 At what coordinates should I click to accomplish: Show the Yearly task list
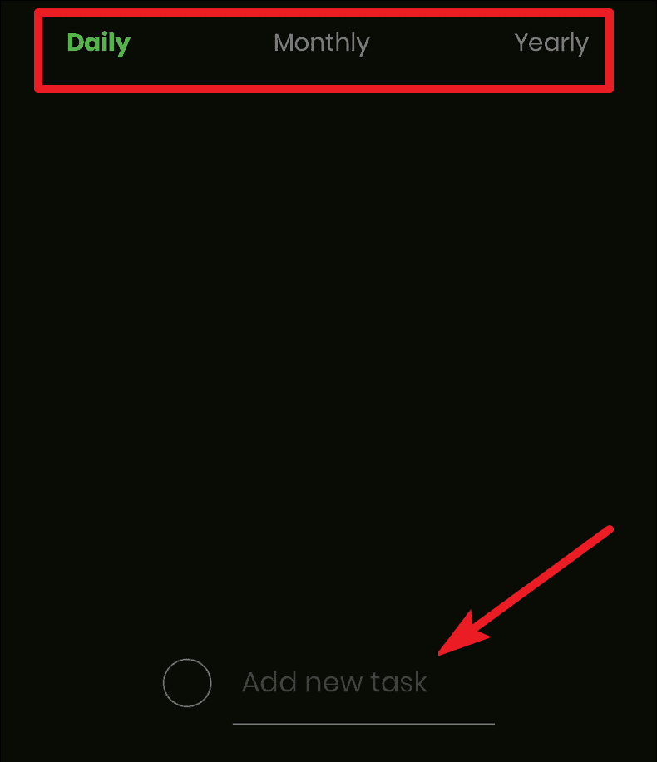pyautogui.click(x=551, y=44)
